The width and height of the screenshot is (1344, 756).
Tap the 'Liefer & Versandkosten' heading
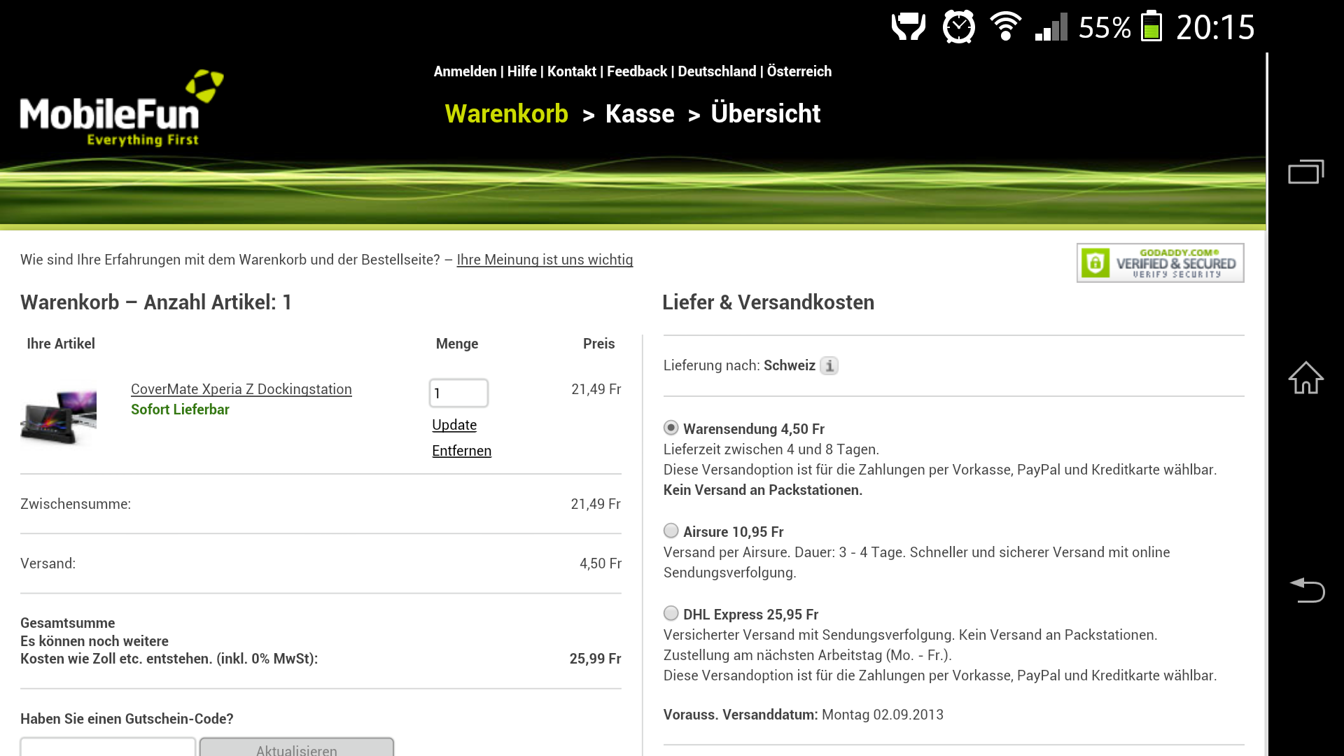tap(768, 302)
